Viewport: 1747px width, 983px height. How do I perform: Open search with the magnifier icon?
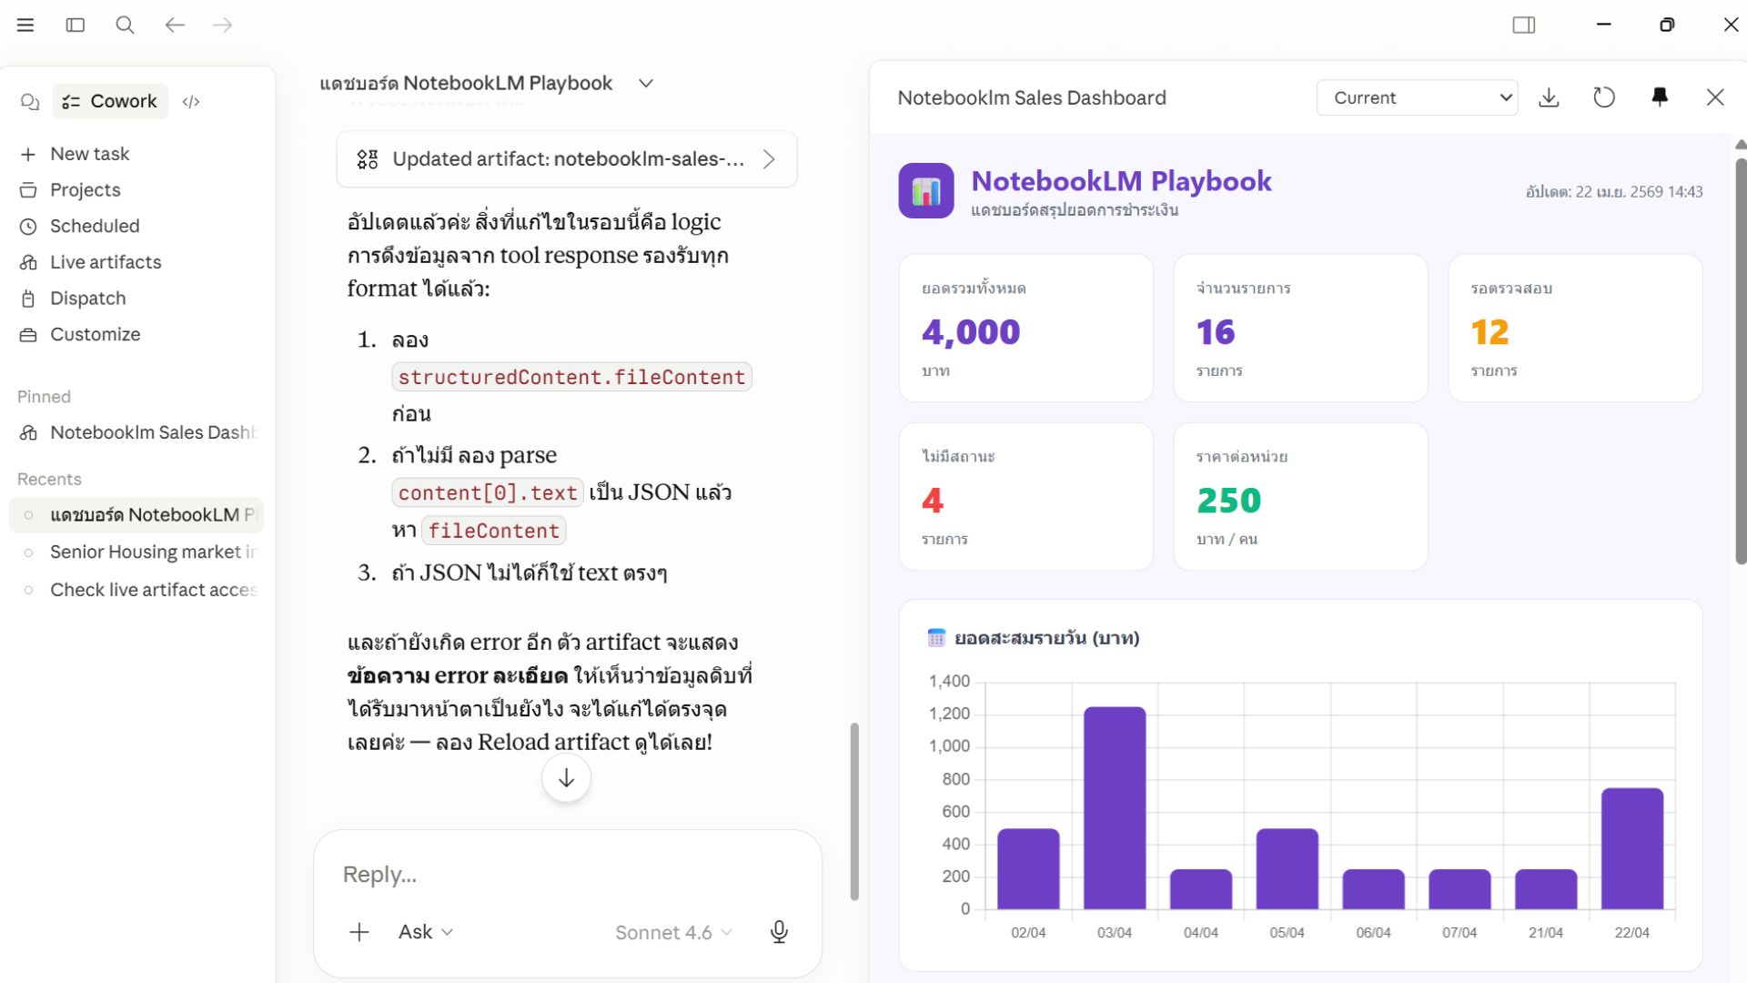pos(126,25)
